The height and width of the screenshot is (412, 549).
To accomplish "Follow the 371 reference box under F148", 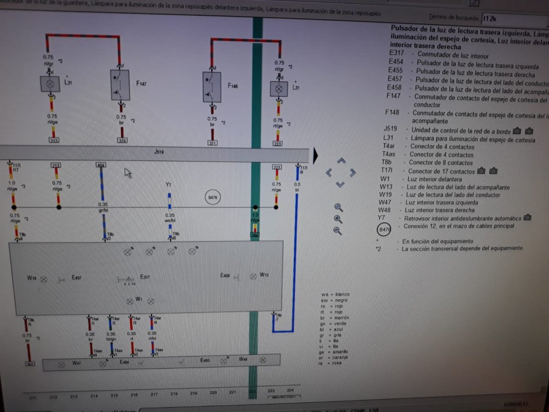I will pyautogui.click(x=212, y=143).
